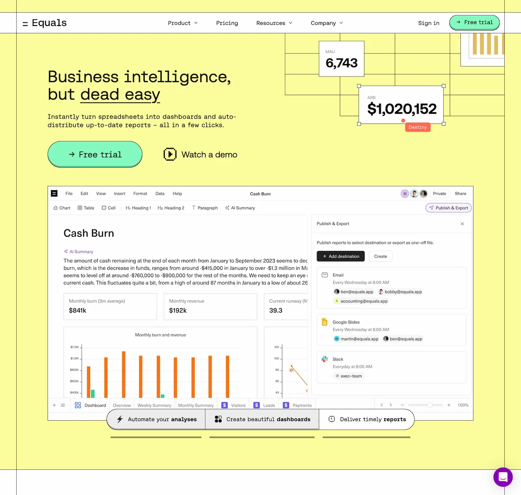This screenshot has width=521, height=495.
Task: Click the purple chat widget icon
Action: (503, 477)
